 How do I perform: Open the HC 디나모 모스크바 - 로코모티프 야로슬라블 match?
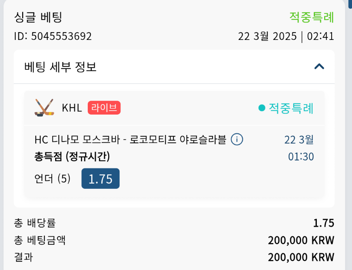tap(130, 140)
